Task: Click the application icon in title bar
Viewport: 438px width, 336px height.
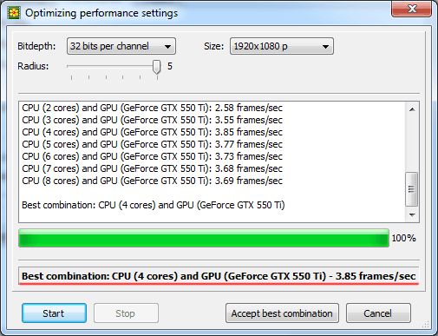Action: coord(14,13)
